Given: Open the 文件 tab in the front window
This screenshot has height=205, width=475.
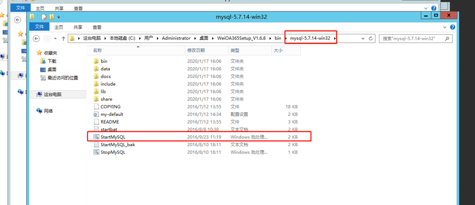Looking at the screenshot, I should [40, 27].
